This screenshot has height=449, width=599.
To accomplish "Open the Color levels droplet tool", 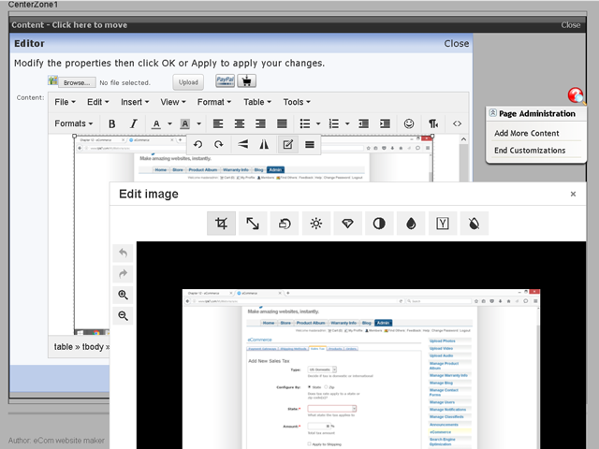I will tap(411, 224).
